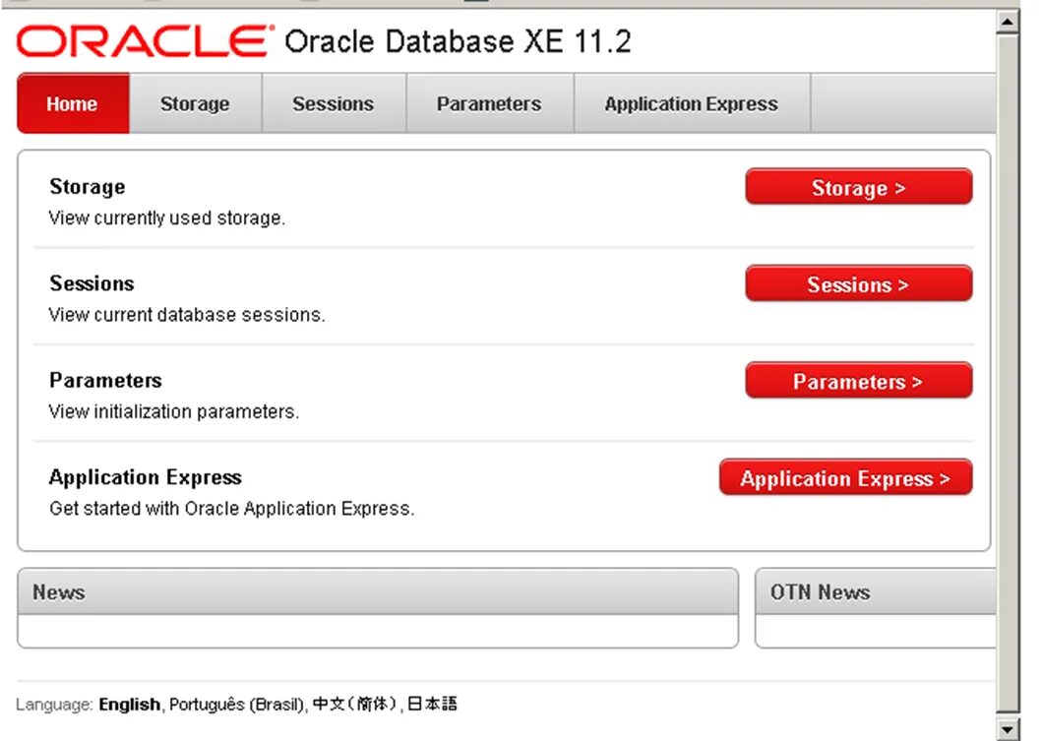The width and height of the screenshot is (1042, 741).
Task: Switch language to Japanese
Action: pos(432,704)
